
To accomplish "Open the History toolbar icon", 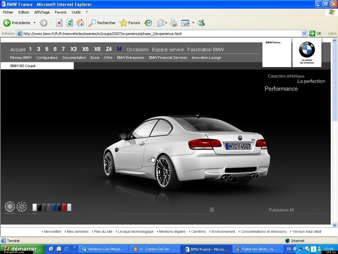I will (148, 23).
